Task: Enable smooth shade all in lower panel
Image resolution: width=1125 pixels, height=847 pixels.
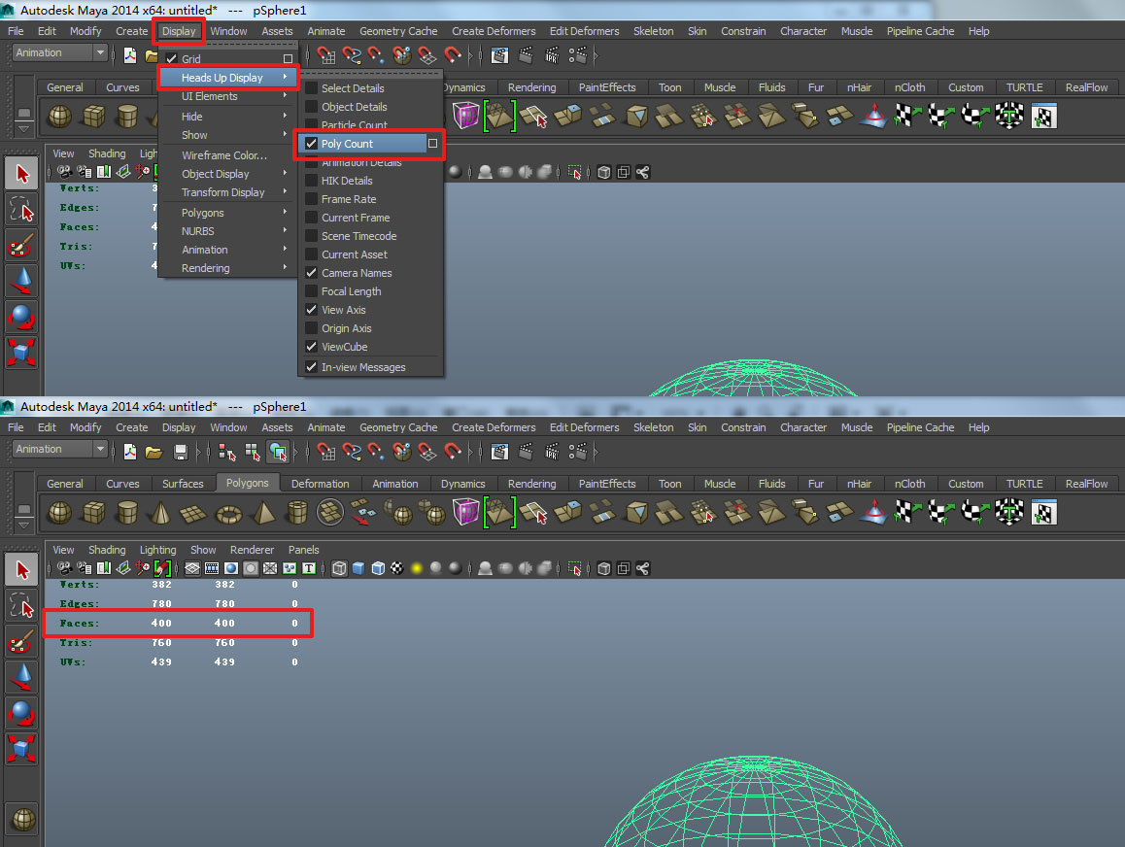Action: [x=358, y=569]
